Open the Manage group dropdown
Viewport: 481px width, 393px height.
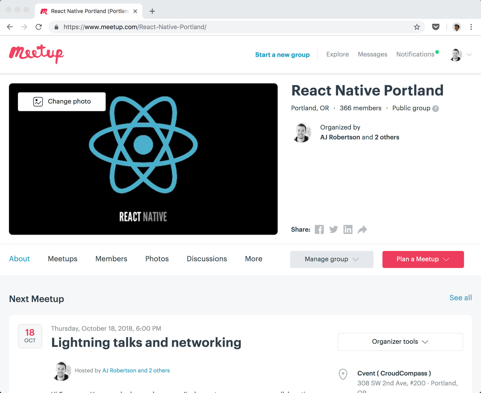[332, 259]
